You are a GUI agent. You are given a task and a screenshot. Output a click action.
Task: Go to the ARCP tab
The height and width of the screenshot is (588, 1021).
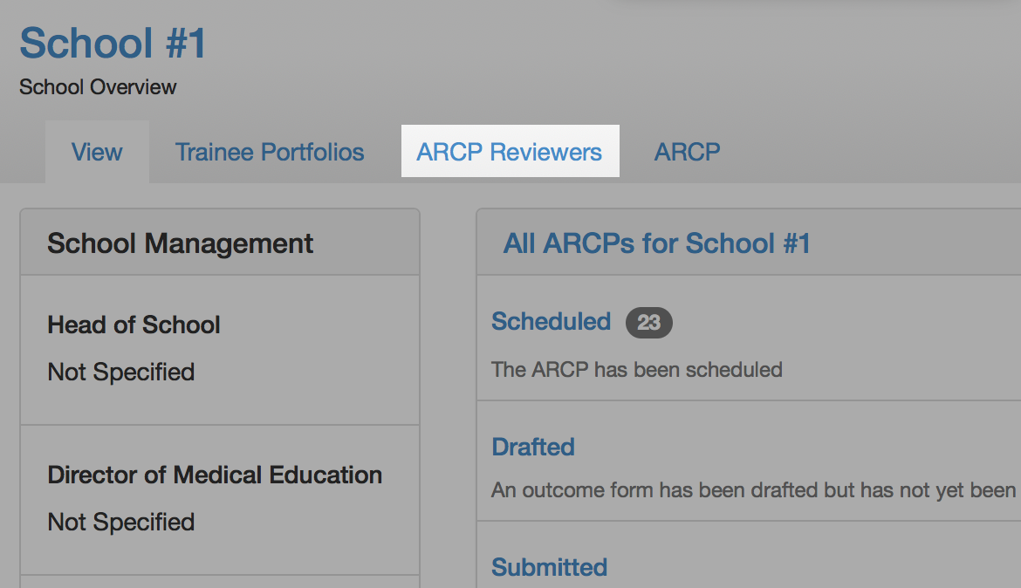687,152
